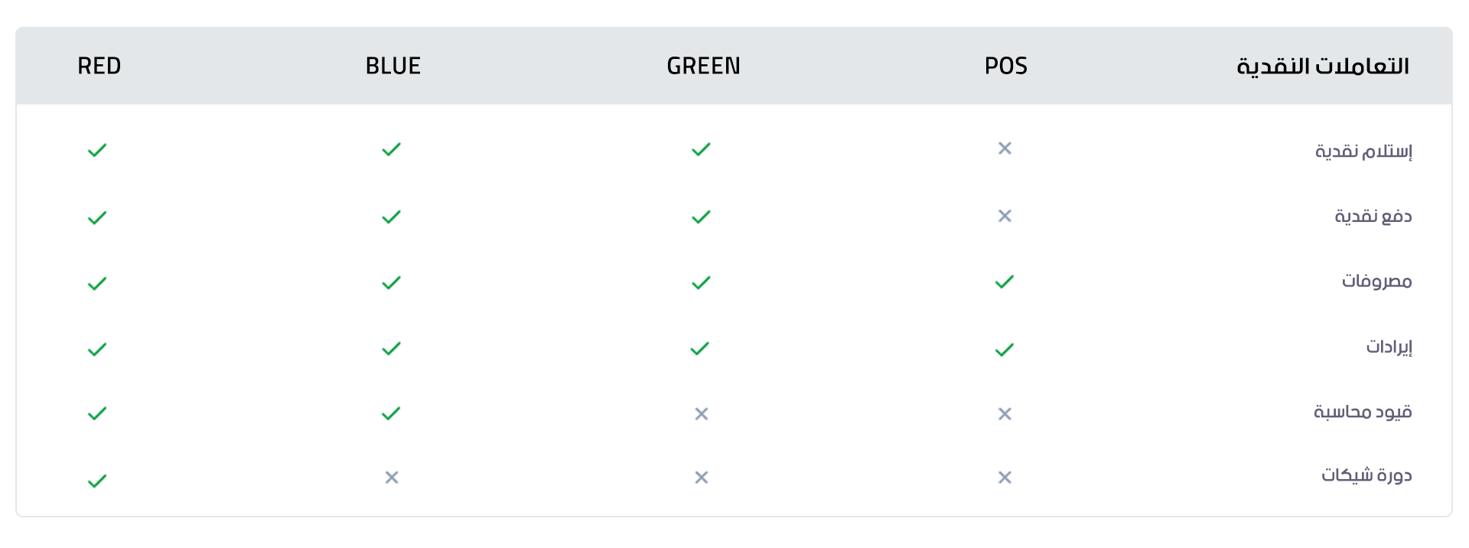Click the POS checkmark for مصروفات
1469x548 pixels.
tap(1005, 282)
